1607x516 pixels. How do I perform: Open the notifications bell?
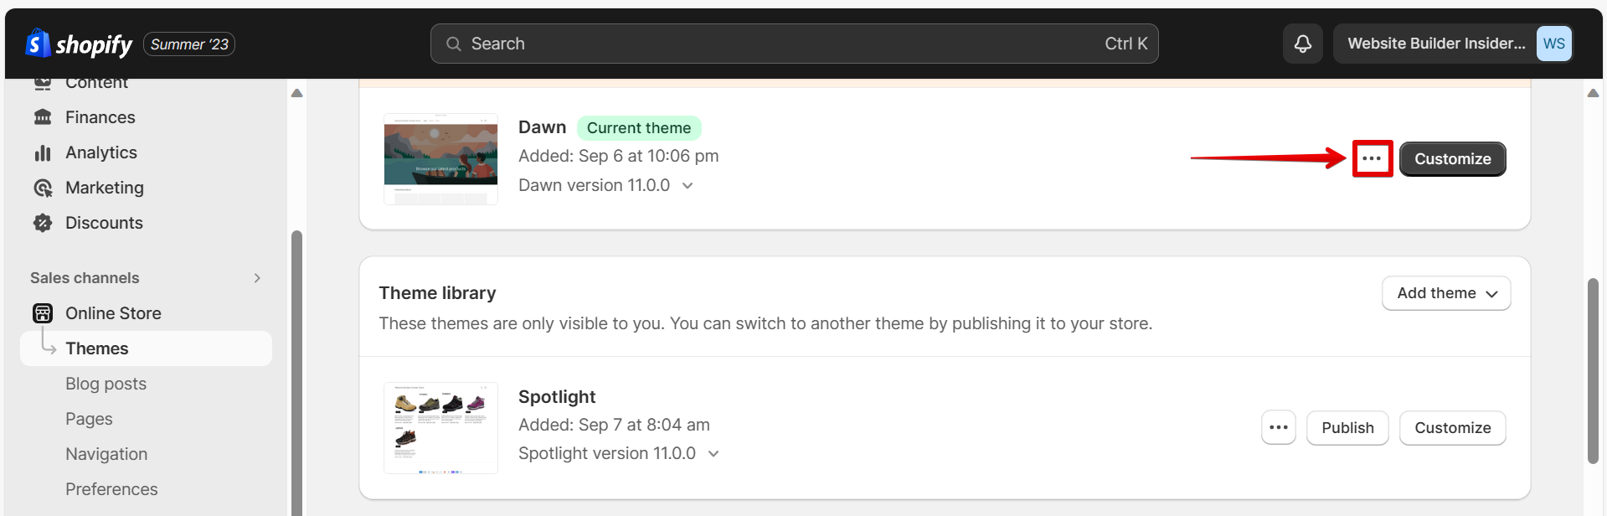pos(1302,44)
